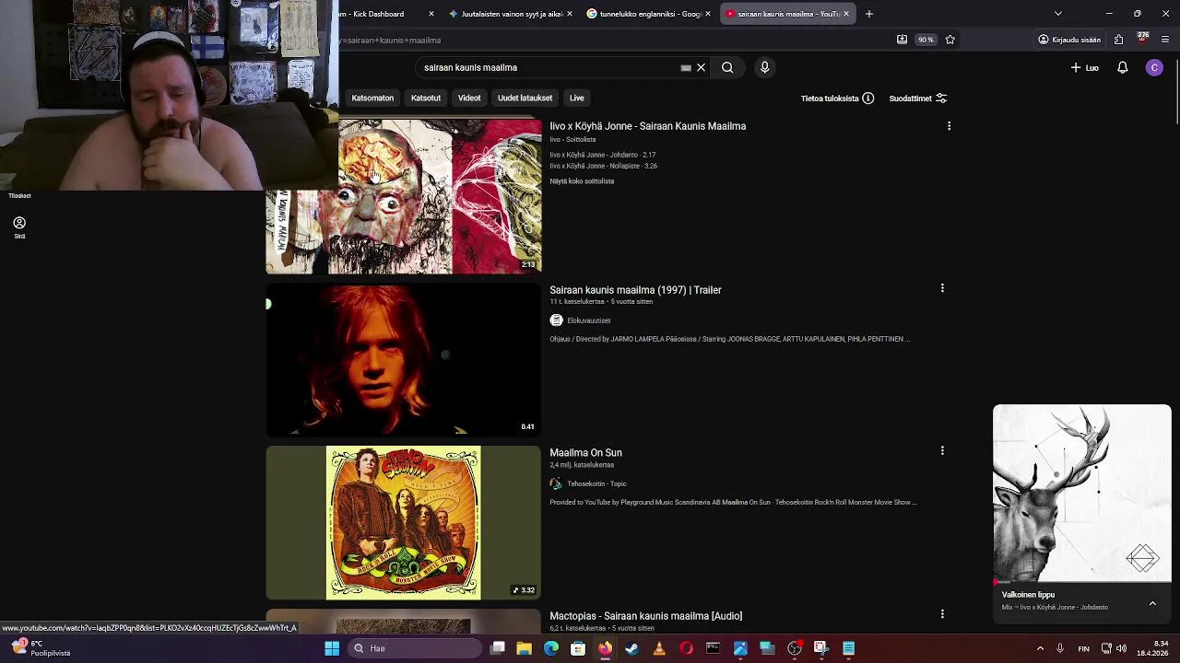This screenshot has width=1180, height=663.
Task: Select the Katsotut filter chip
Action: click(x=426, y=98)
